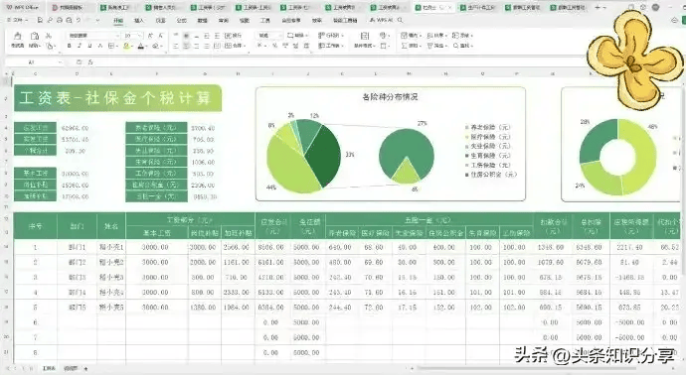Click the Bold formatting icon
The height and width of the screenshot is (375, 686).
[x=70, y=46]
